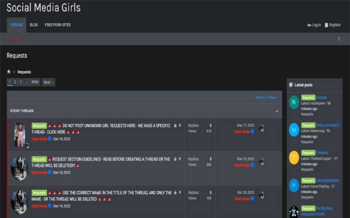Screen dimensions: 350x218
Task: Click the pin icon on unknown girl thread
Action: (180, 125)
